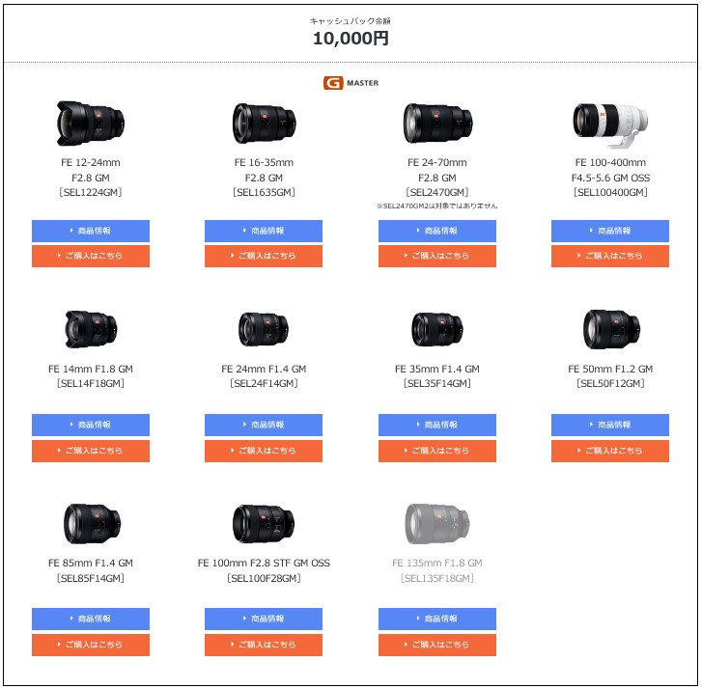The image size is (702, 689).
Task: Select the FE 100mm F2.8 STF lens image
Action: (264, 523)
